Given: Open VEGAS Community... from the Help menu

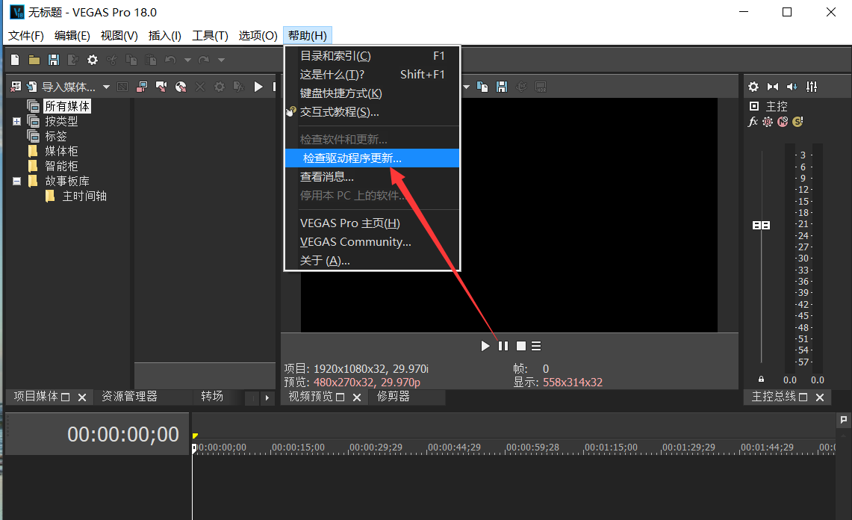Looking at the screenshot, I should [x=372, y=241].
